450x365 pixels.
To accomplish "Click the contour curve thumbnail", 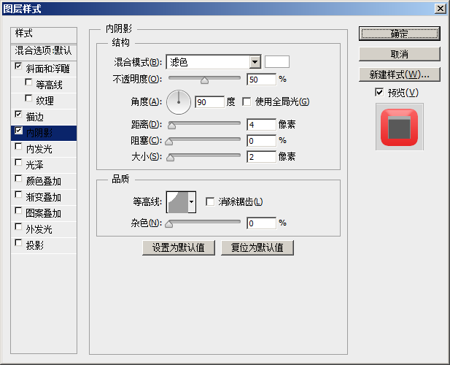I will tap(178, 202).
